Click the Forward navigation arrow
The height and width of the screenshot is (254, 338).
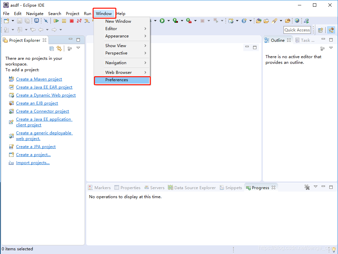[x=54, y=30]
